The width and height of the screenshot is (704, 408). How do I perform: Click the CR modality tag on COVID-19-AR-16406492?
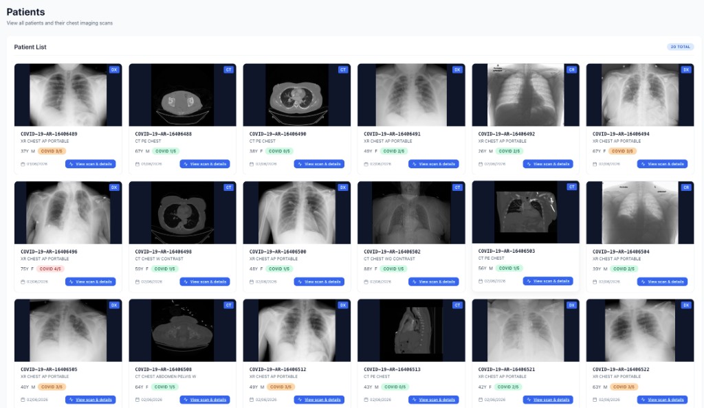pos(571,69)
